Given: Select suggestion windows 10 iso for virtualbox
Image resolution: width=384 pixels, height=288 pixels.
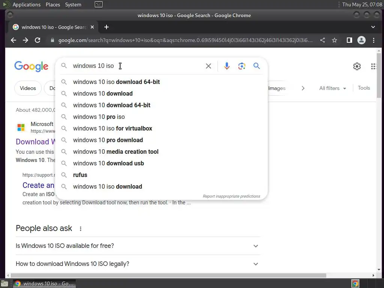Looking at the screenshot, I should (x=162, y=128).
